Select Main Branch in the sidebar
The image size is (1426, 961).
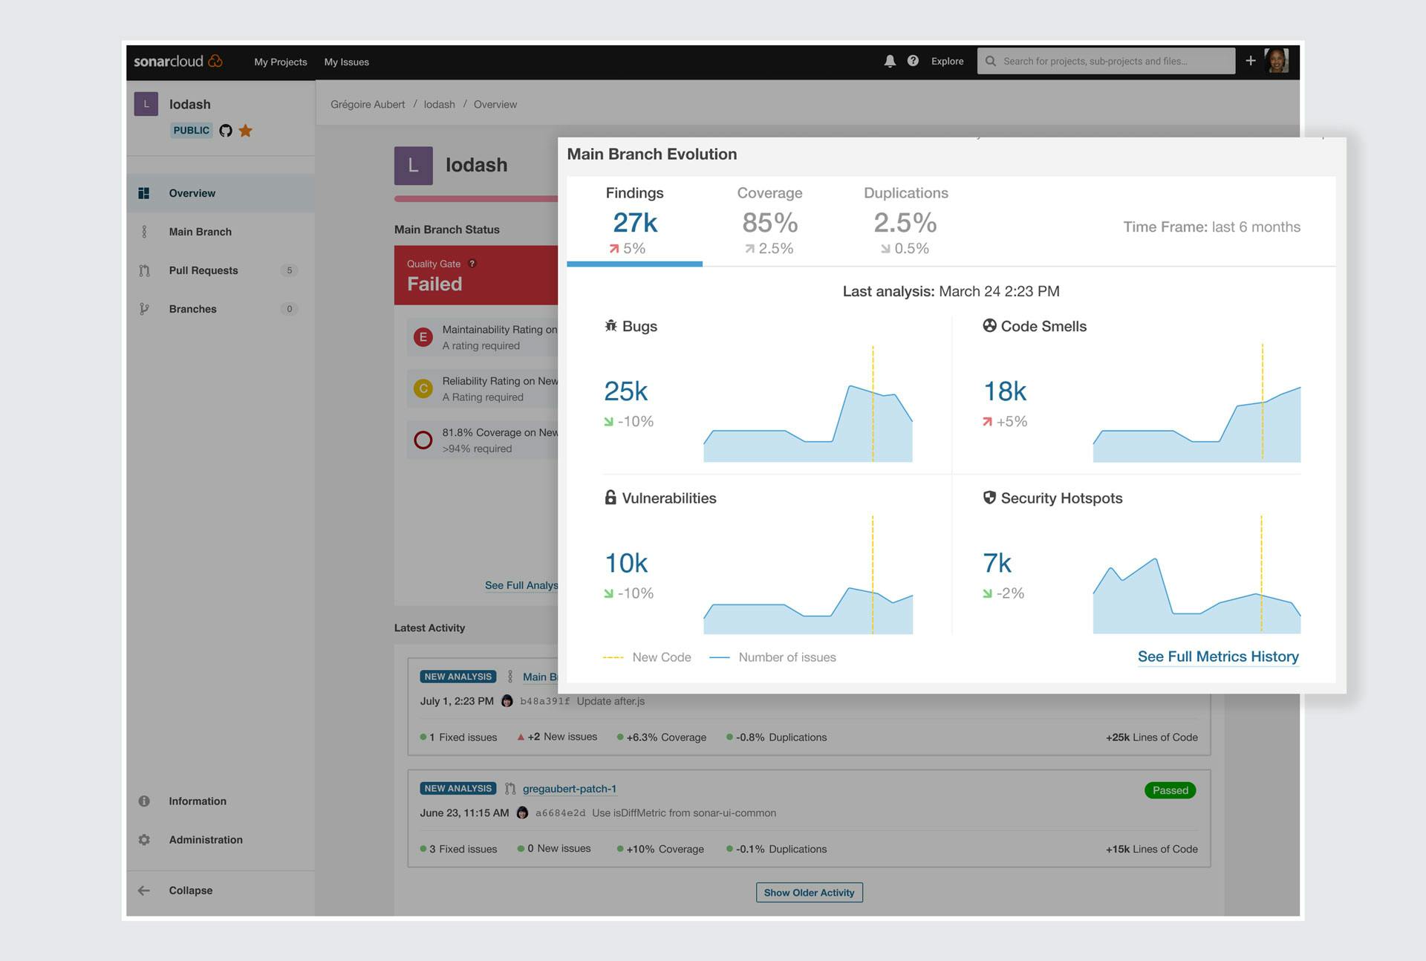coord(221,232)
